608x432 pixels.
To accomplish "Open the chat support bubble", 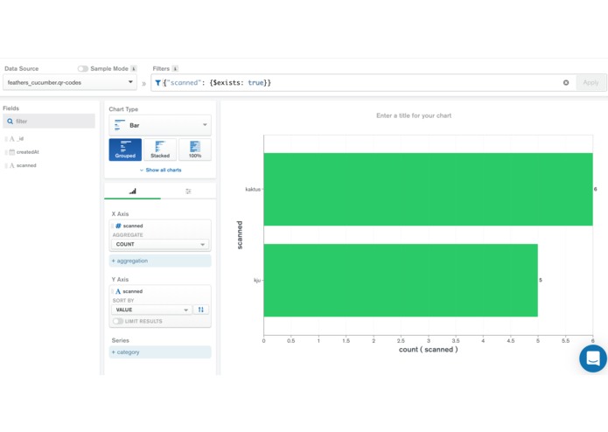I will [593, 359].
